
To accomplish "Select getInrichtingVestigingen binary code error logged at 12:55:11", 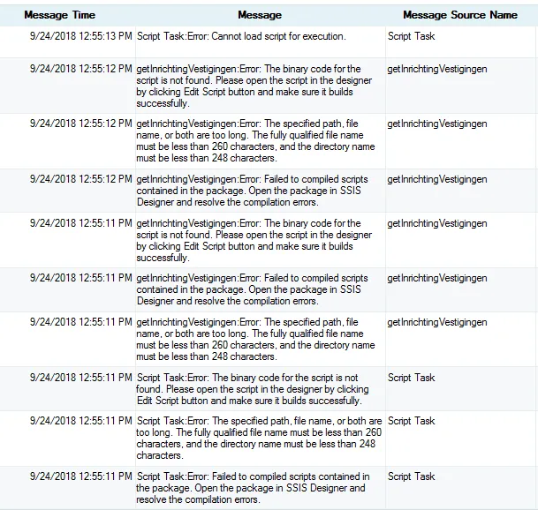I will tap(254, 241).
